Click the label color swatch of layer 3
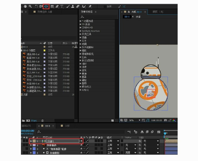The height and width of the screenshot is (161, 198). 34,149
